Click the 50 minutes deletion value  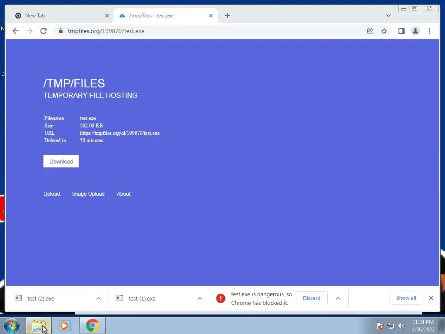tap(91, 140)
